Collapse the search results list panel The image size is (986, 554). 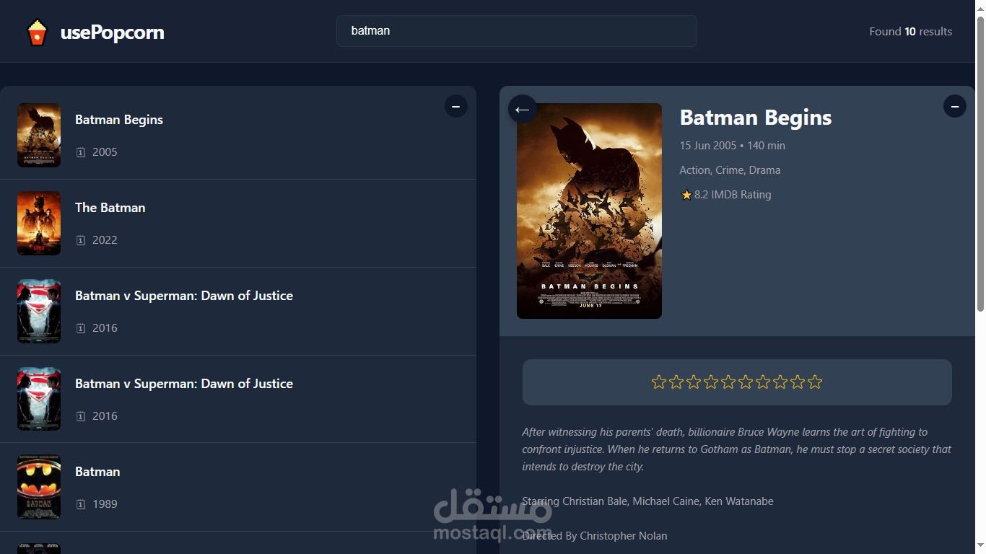[x=455, y=106]
